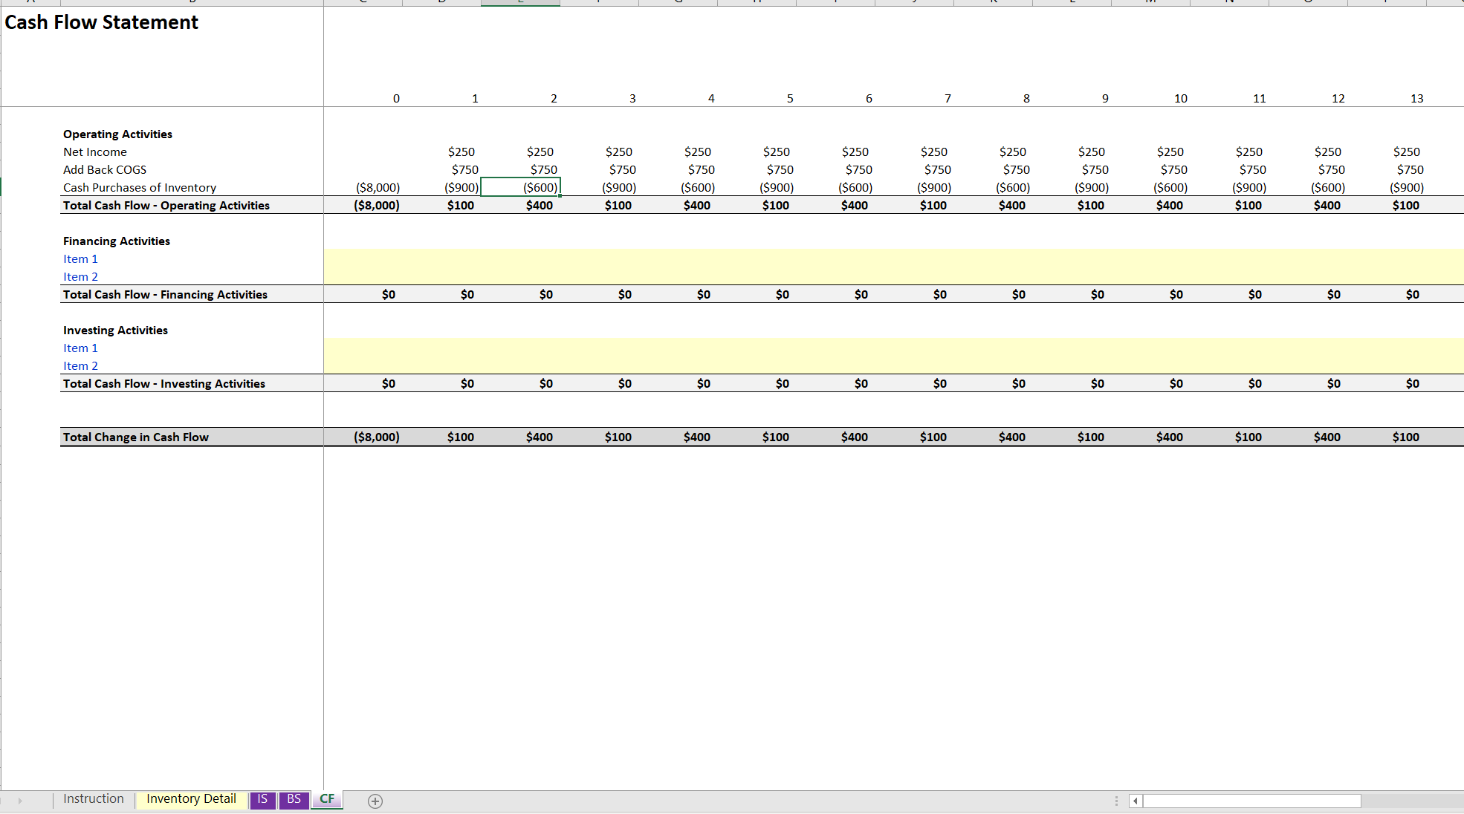The height and width of the screenshot is (814, 1464).
Task: Click the Item 2 link under Investing Activities
Action: click(80, 365)
